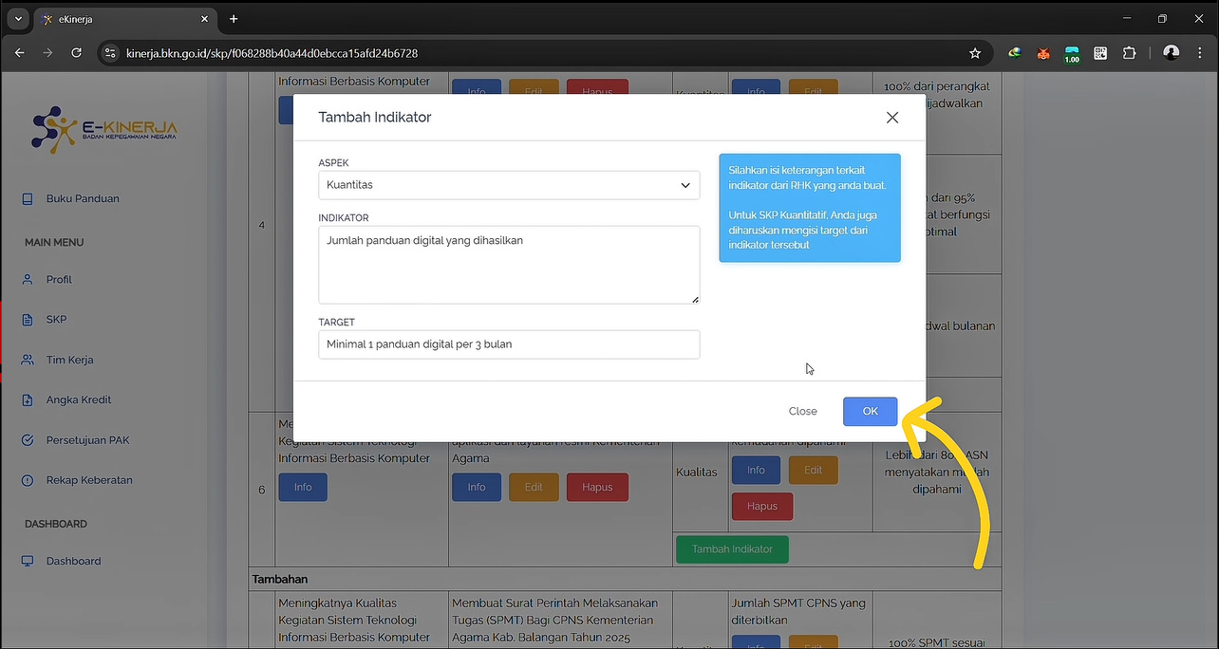Select Angka Kredit in sidebar
Viewport: 1219px width, 649px height.
tap(79, 400)
